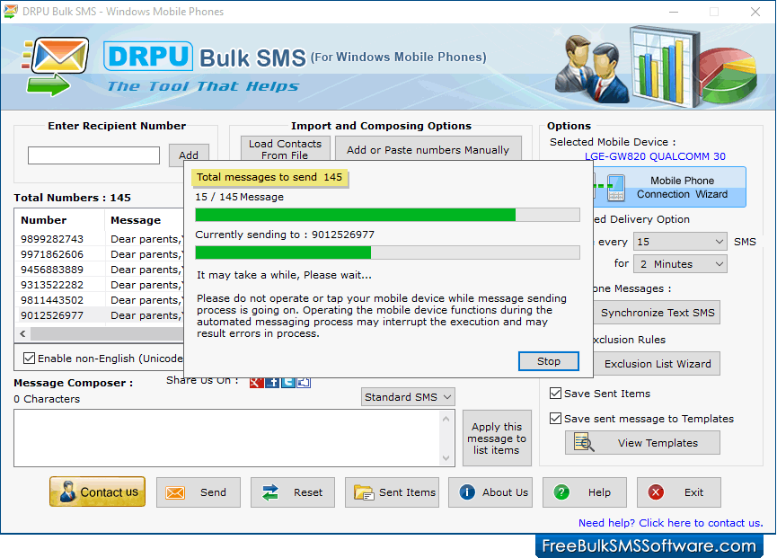Screen dimensions: 777x558
Task: Click the red X Exit icon
Action: (x=656, y=492)
